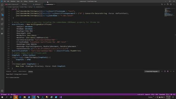The image size is (176, 99).
Task: Maximize the panel with the up chevron
Action: pyautogui.click(x=171, y=71)
